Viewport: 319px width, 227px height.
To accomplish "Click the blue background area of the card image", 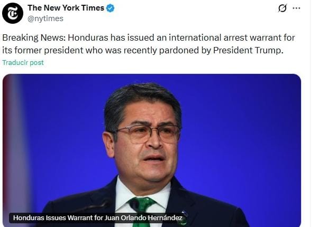I will point(244,122).
